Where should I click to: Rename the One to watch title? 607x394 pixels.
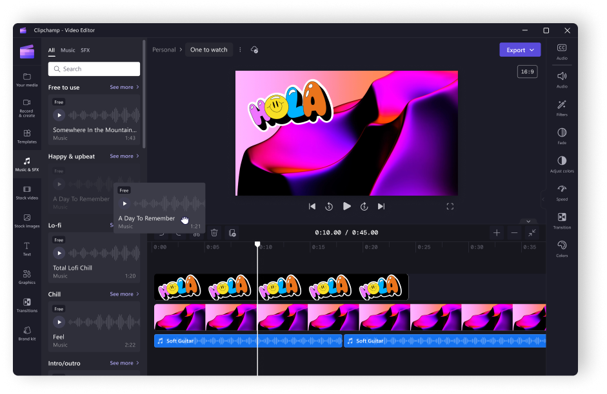point(208,50)
